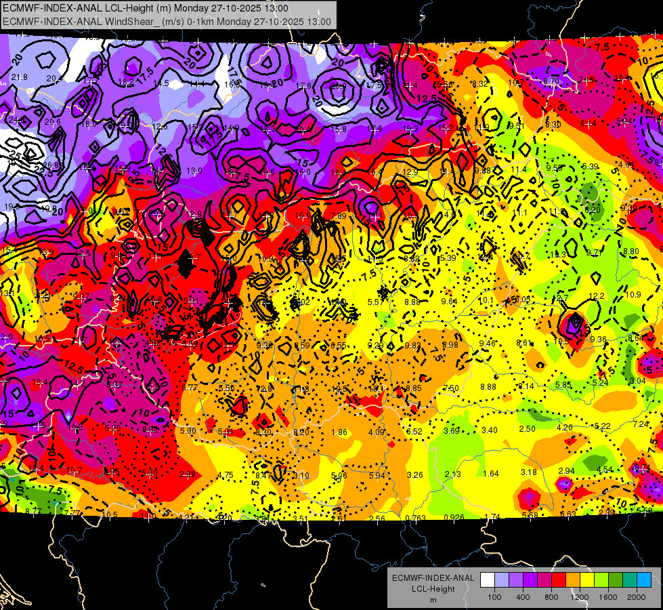
Task: Pick the red legend swatch
Action: 559,580
